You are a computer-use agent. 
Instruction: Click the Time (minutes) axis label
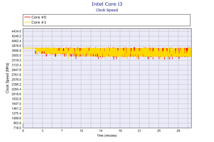point(107,136)
